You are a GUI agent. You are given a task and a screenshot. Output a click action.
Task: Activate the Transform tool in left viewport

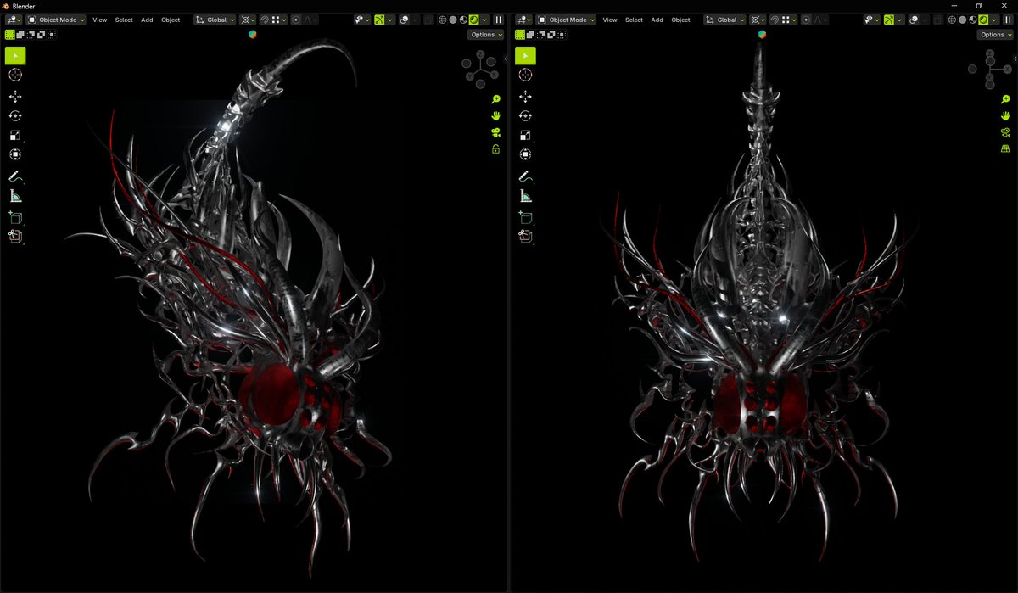15,154
